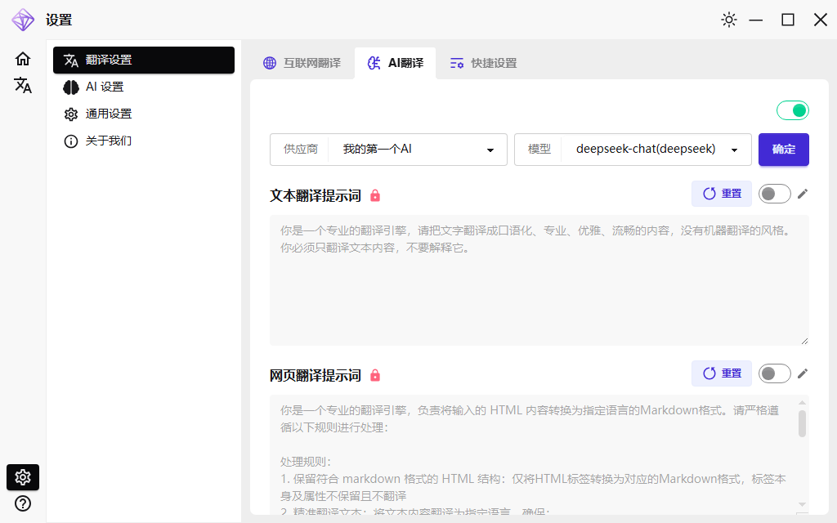Click the lock icon beside 网页翻译提示词
This screenshot has height=523, width=837.
click(377, 374)
